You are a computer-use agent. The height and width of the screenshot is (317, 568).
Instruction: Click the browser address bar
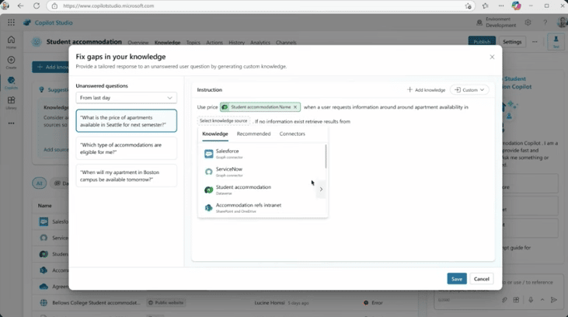(x=262, y=5)
